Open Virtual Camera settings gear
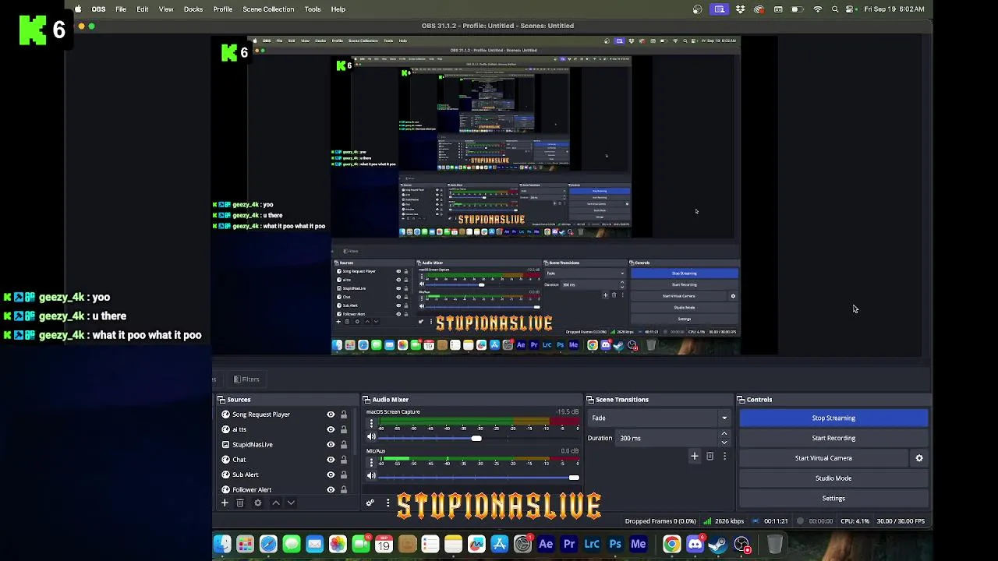Screen dimensions: 998x561 (x=919, y=458)
